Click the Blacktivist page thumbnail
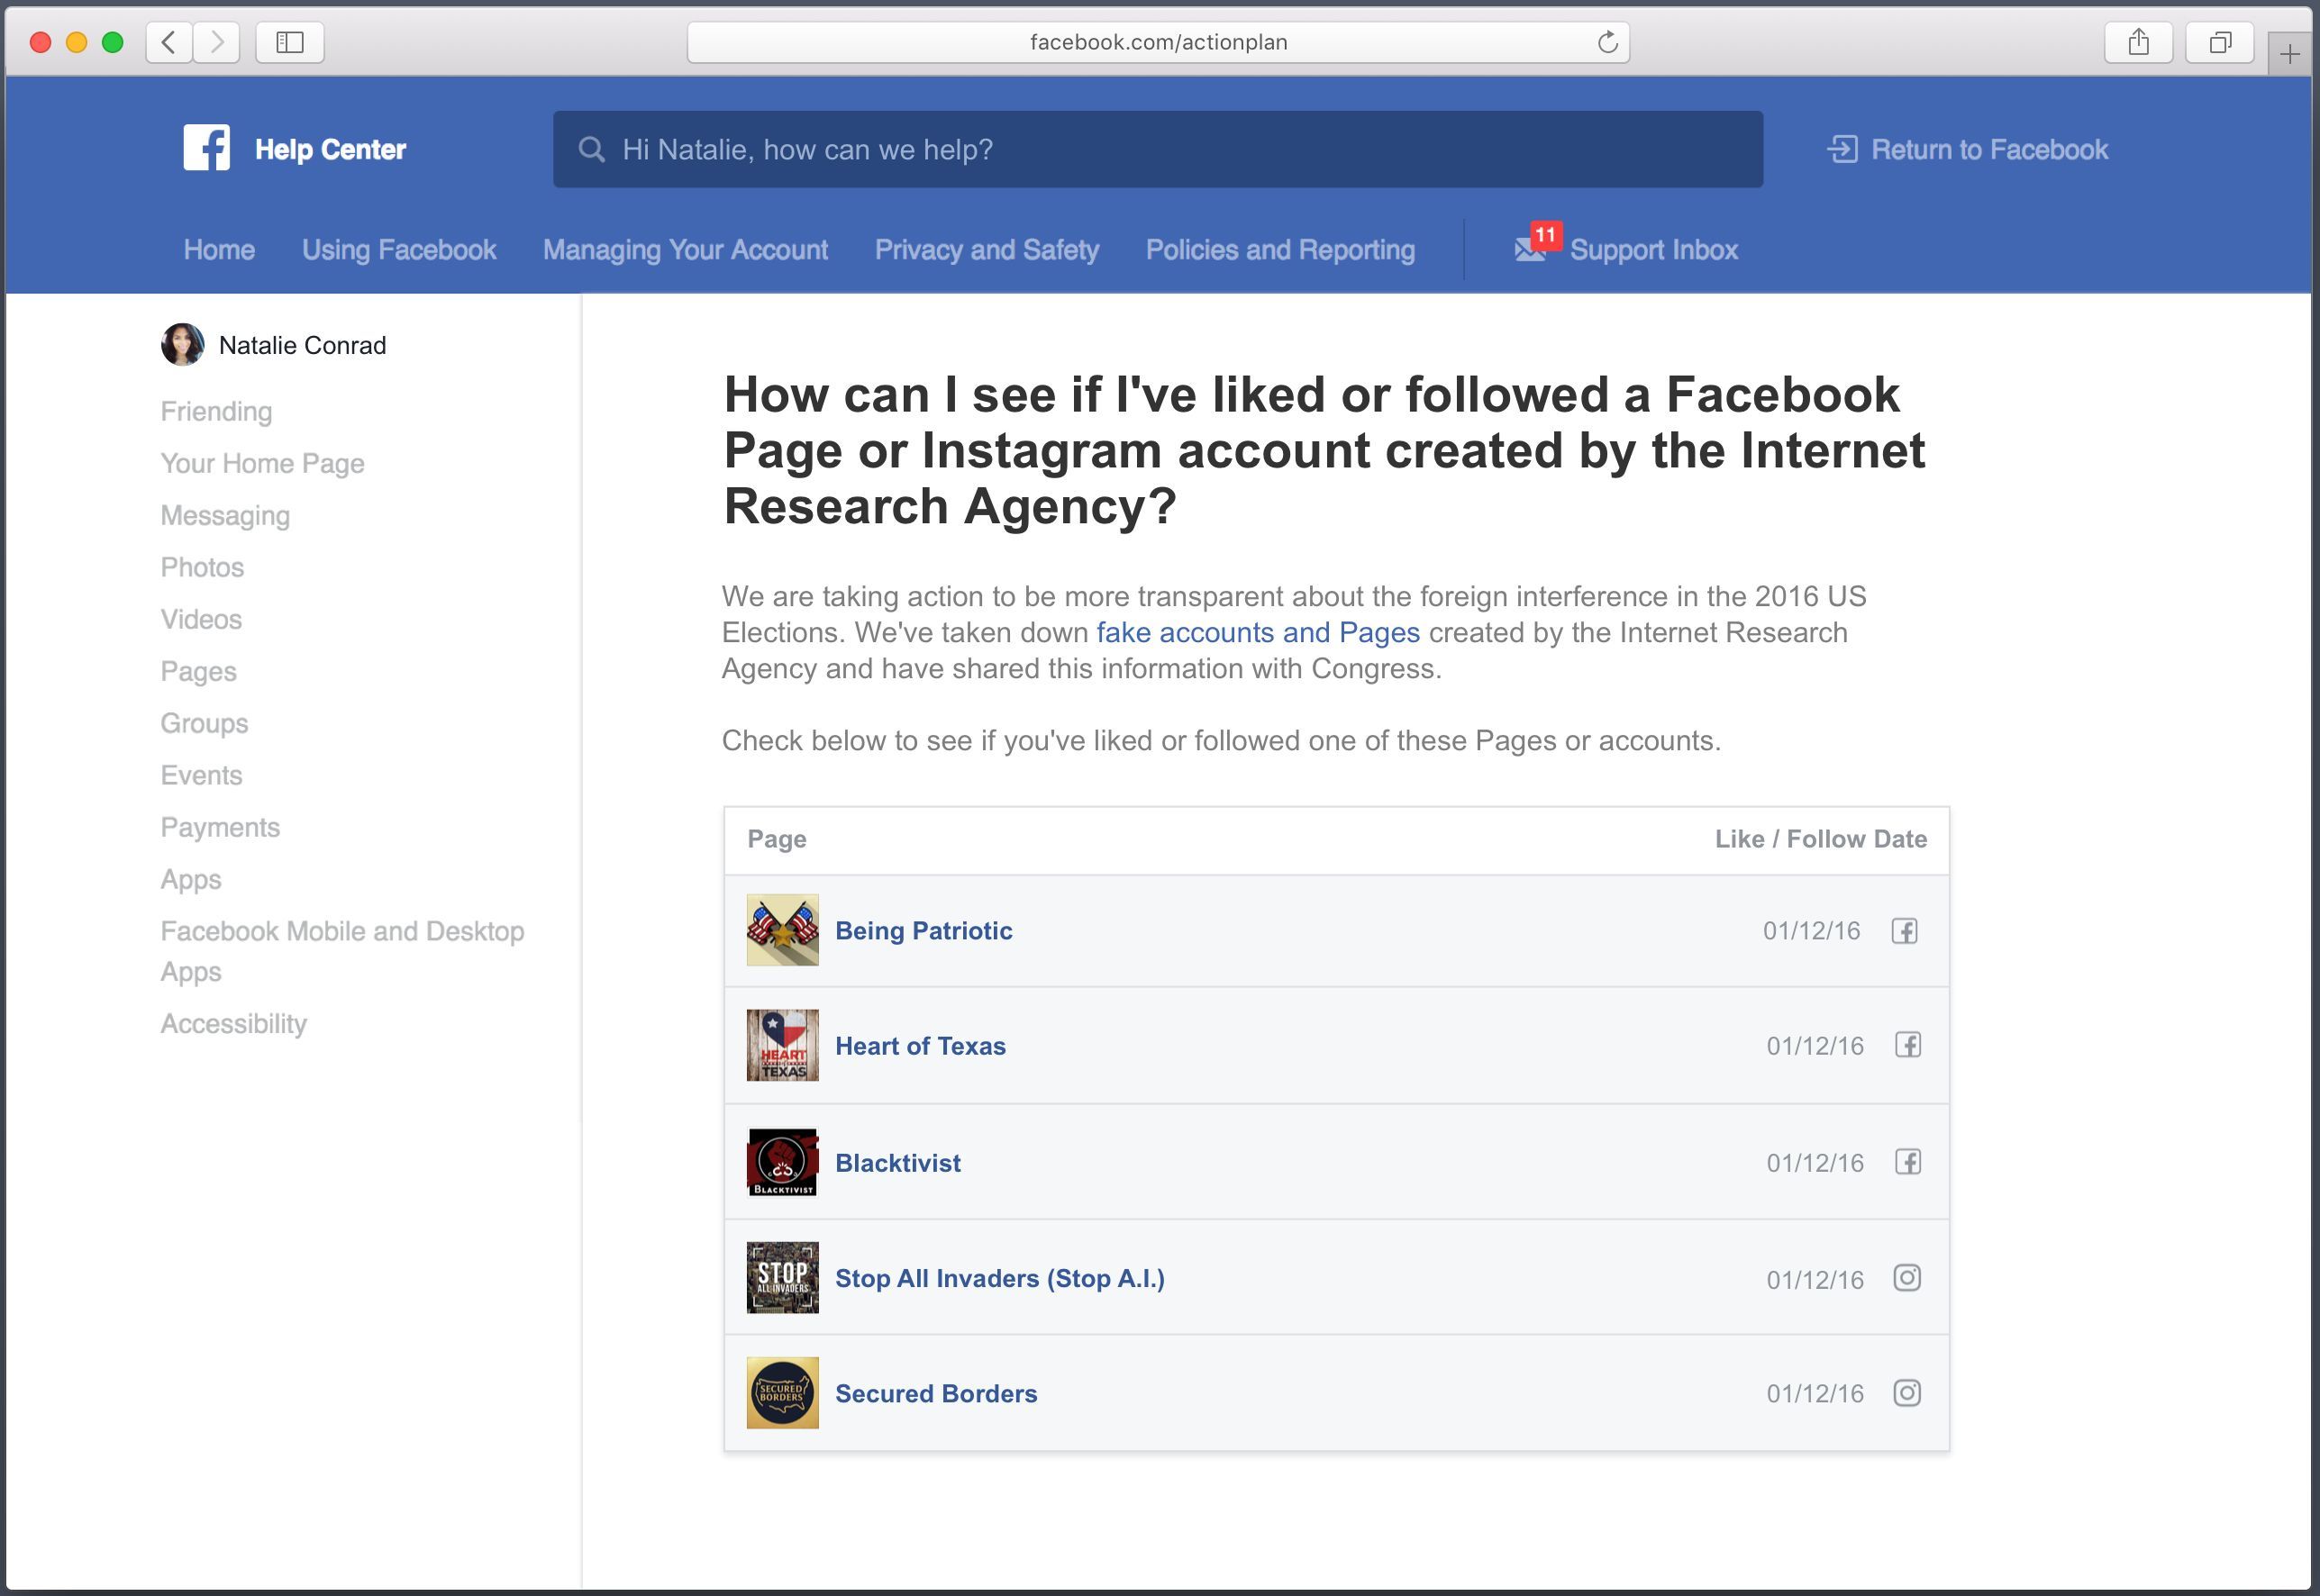Viewport: 2320px width, 1596px height. tap(782, 1162)
